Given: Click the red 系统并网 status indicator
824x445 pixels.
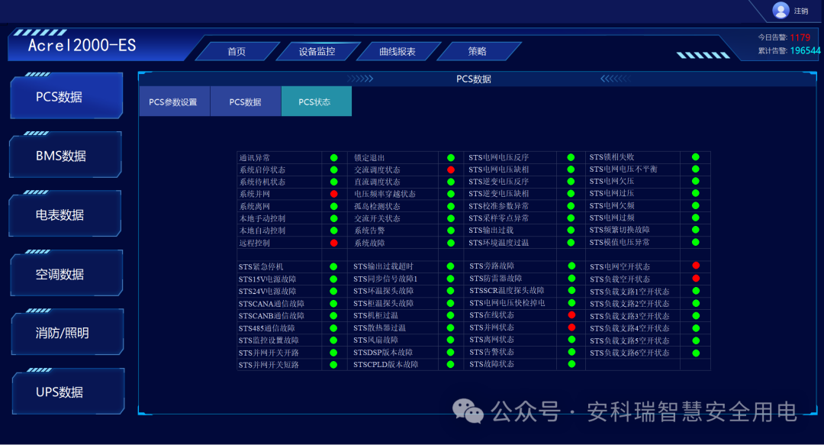Looking at the screenshot, I should click(x=333, y=194).
